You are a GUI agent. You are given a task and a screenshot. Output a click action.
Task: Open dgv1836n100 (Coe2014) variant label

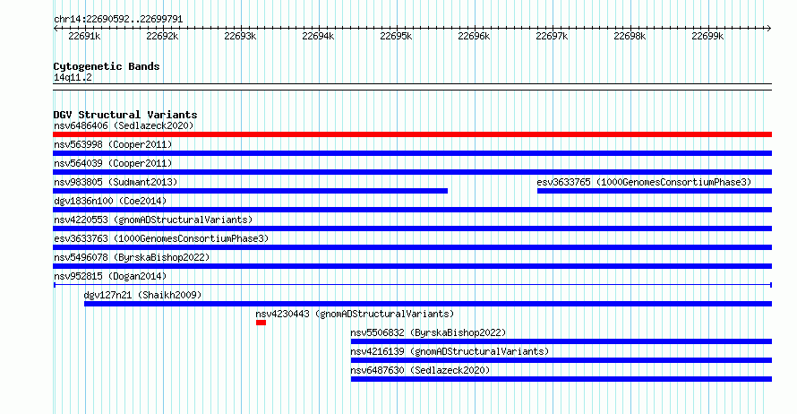tap(110, 201)
